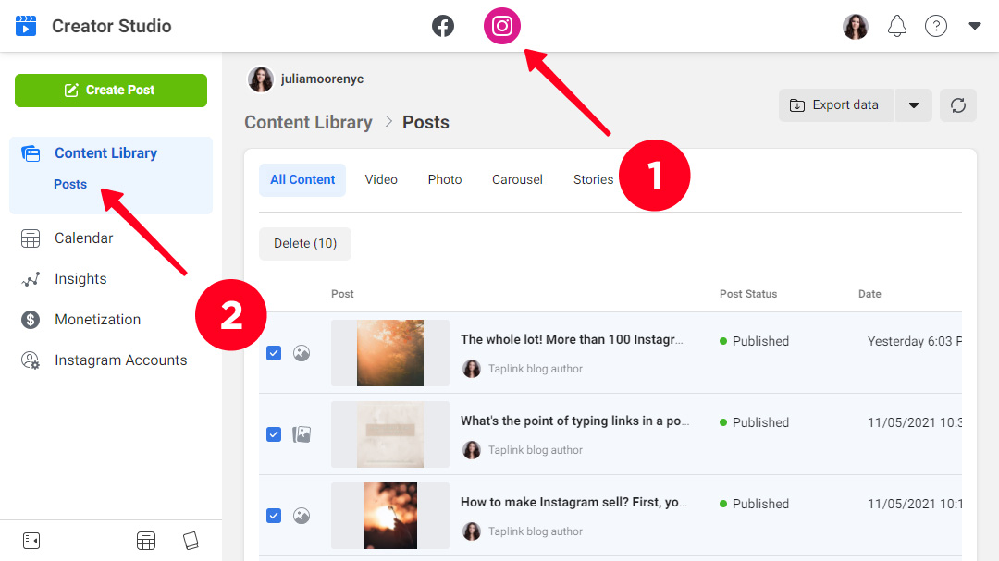This screenshot has height=561, width=999.
Task: Select the All Content tab
Action: coord(302,180)
